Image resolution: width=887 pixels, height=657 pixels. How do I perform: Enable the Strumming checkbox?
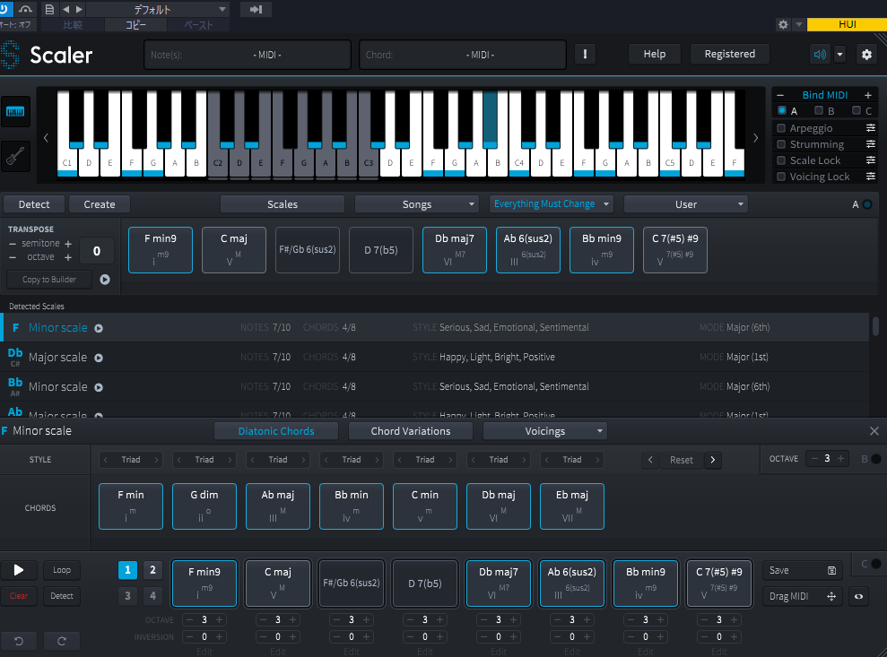point(781,144)
